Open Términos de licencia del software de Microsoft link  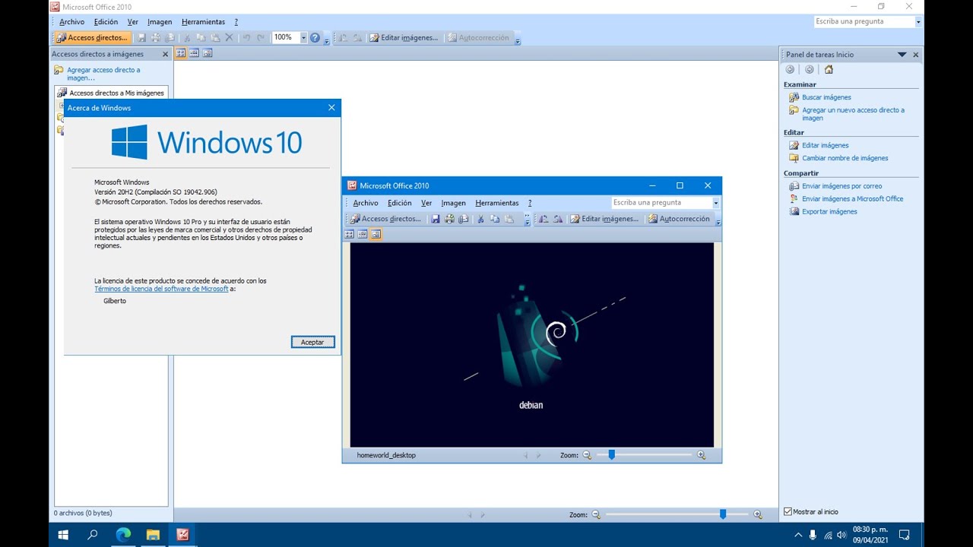point(161,289)
